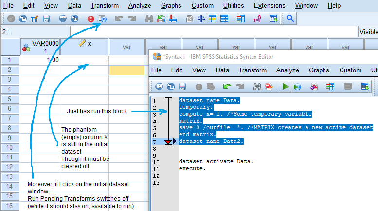Click the Recall Dialog icon in Syntax Editor
Image resolution: width=378 pixels, height=211 pixels.
[x=171, y=87]
